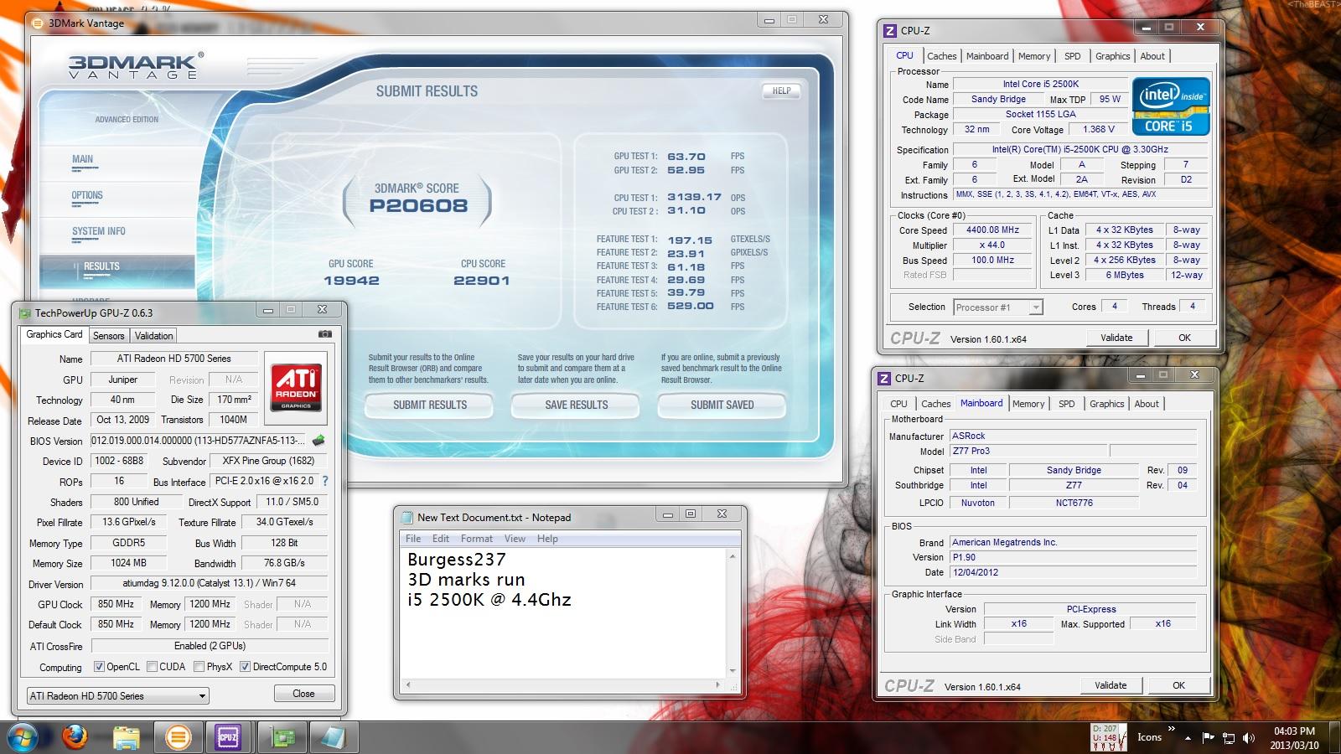Open About tab in lower CPU-Z window

pos(1147,404)
